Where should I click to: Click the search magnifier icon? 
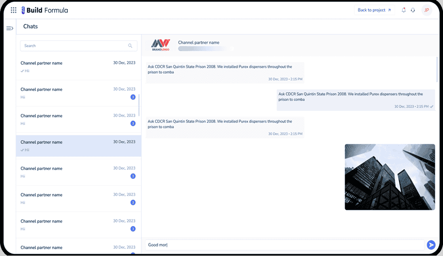coord(130,46)
